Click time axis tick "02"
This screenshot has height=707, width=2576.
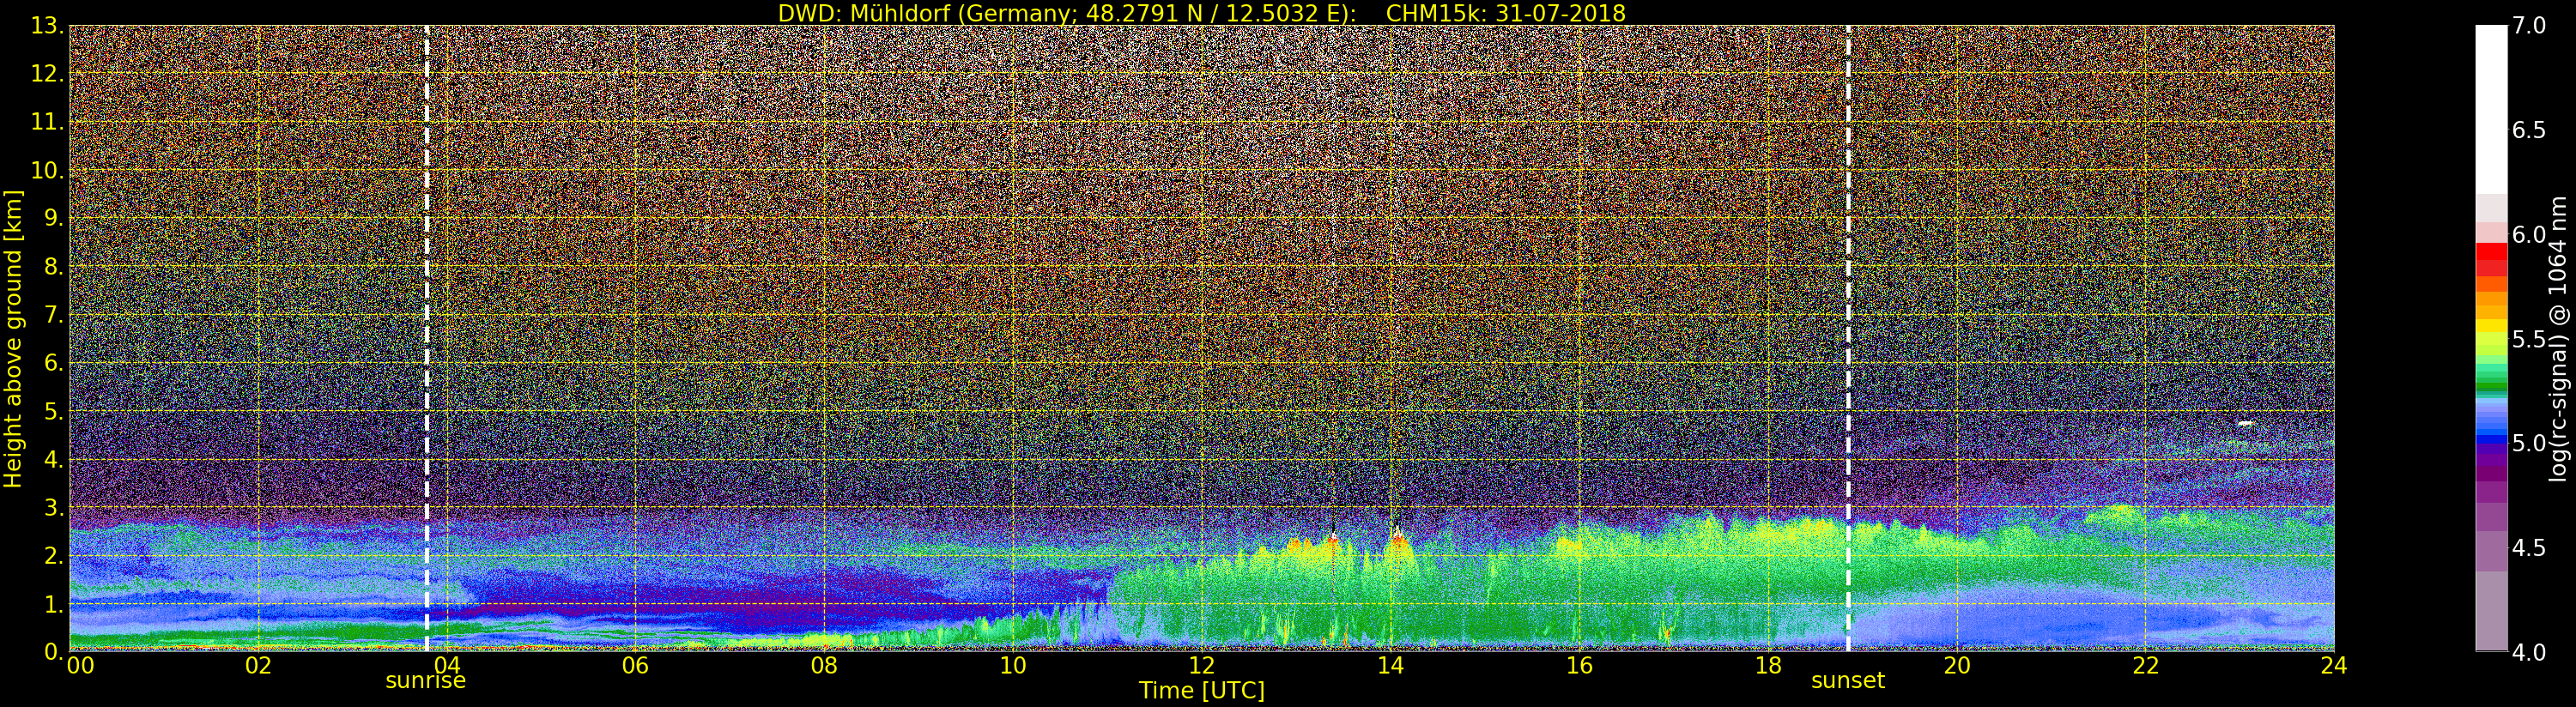click(x=258, y=666)
